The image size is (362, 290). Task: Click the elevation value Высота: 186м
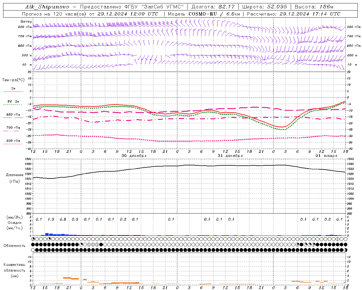tap(314, 7)
